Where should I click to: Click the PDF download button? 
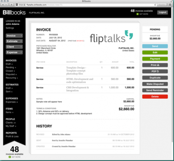click(155, 71)
